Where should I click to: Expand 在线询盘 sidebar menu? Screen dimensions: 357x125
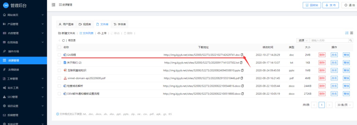click(24, 43)
